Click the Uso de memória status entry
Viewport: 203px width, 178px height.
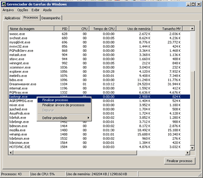point(102,174)
